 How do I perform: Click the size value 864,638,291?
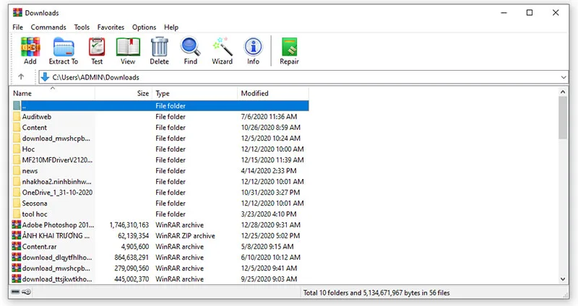point(131,258)
